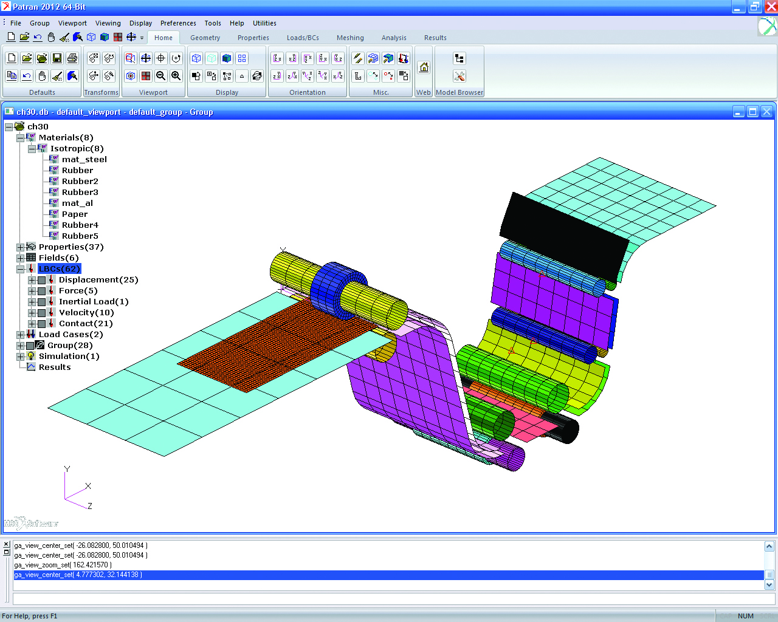Click the Refresh Graphics brush icon in Defaults

pyautogui.click(x=72, y=76)
